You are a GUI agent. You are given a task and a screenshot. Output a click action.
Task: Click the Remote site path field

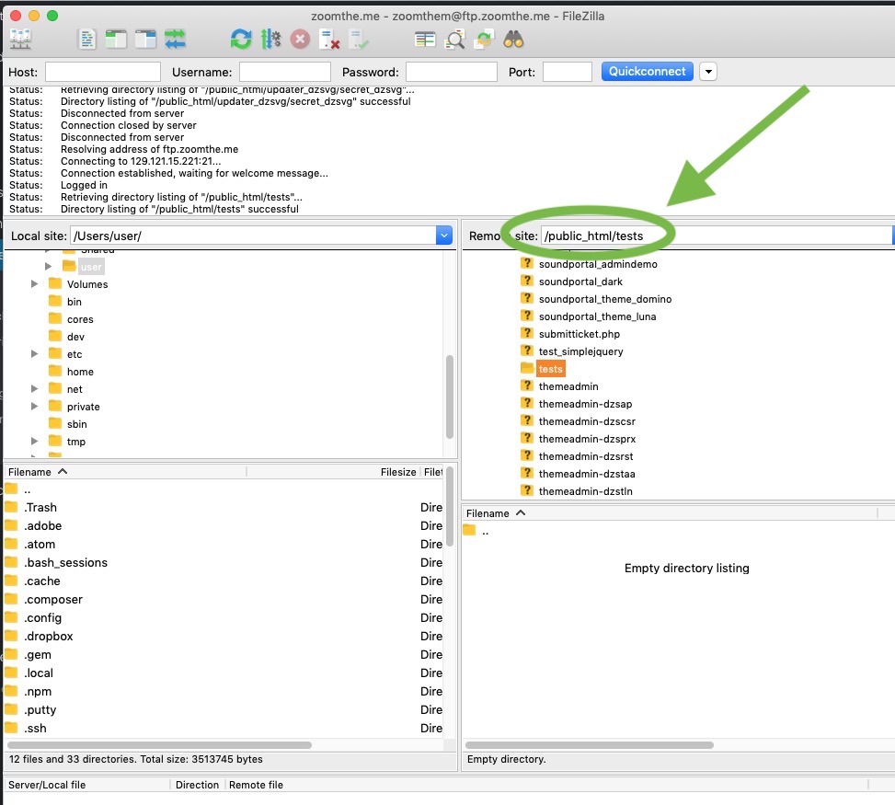(x=717, y=236)
